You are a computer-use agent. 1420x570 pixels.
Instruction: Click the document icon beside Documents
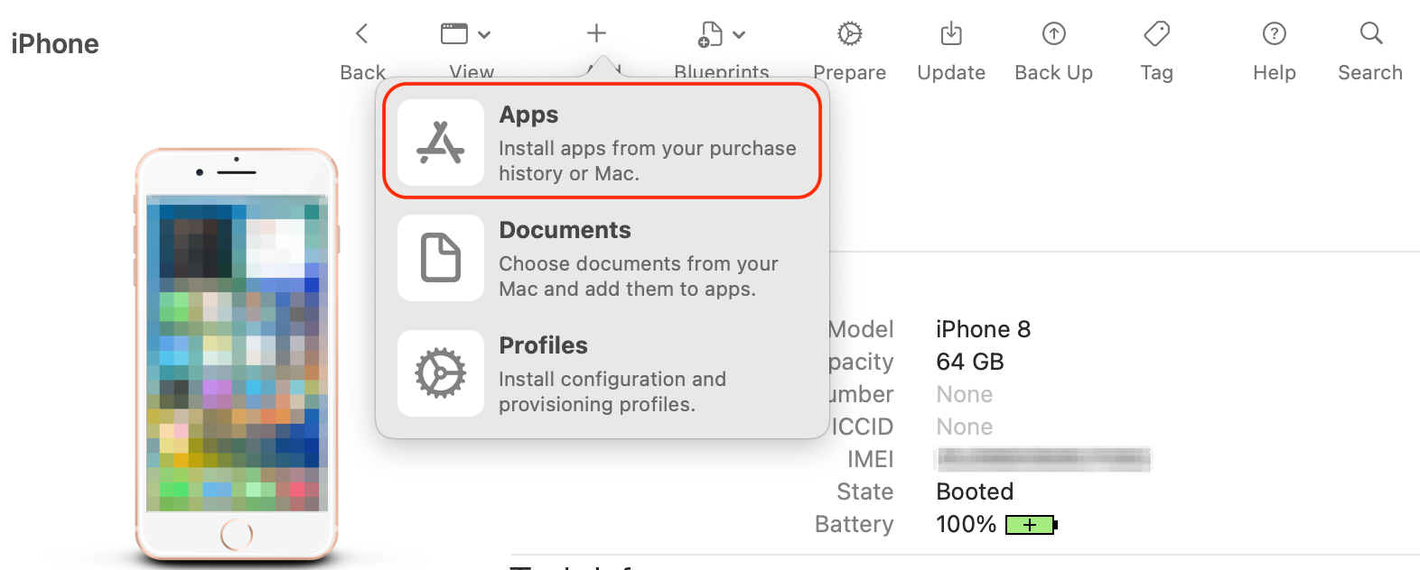441,258
